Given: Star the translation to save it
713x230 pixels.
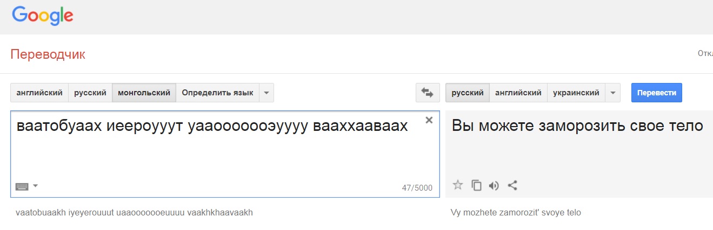Looking at the screenshot, I should [x=458, y=185].
